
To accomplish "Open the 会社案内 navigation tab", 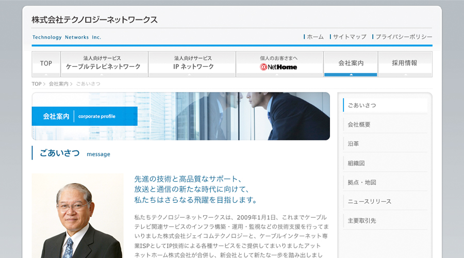I will (351, 63).
